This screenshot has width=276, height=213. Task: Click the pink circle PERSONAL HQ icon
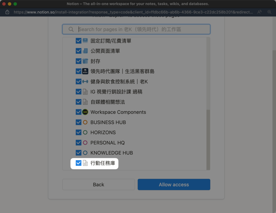85,143
